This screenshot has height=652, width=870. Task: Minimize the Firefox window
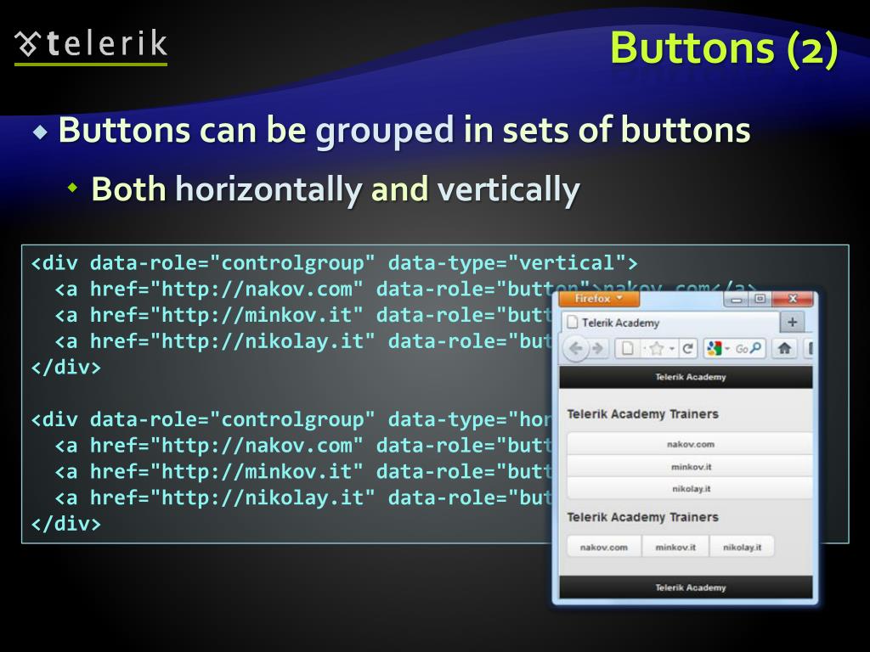click(737, 300)
